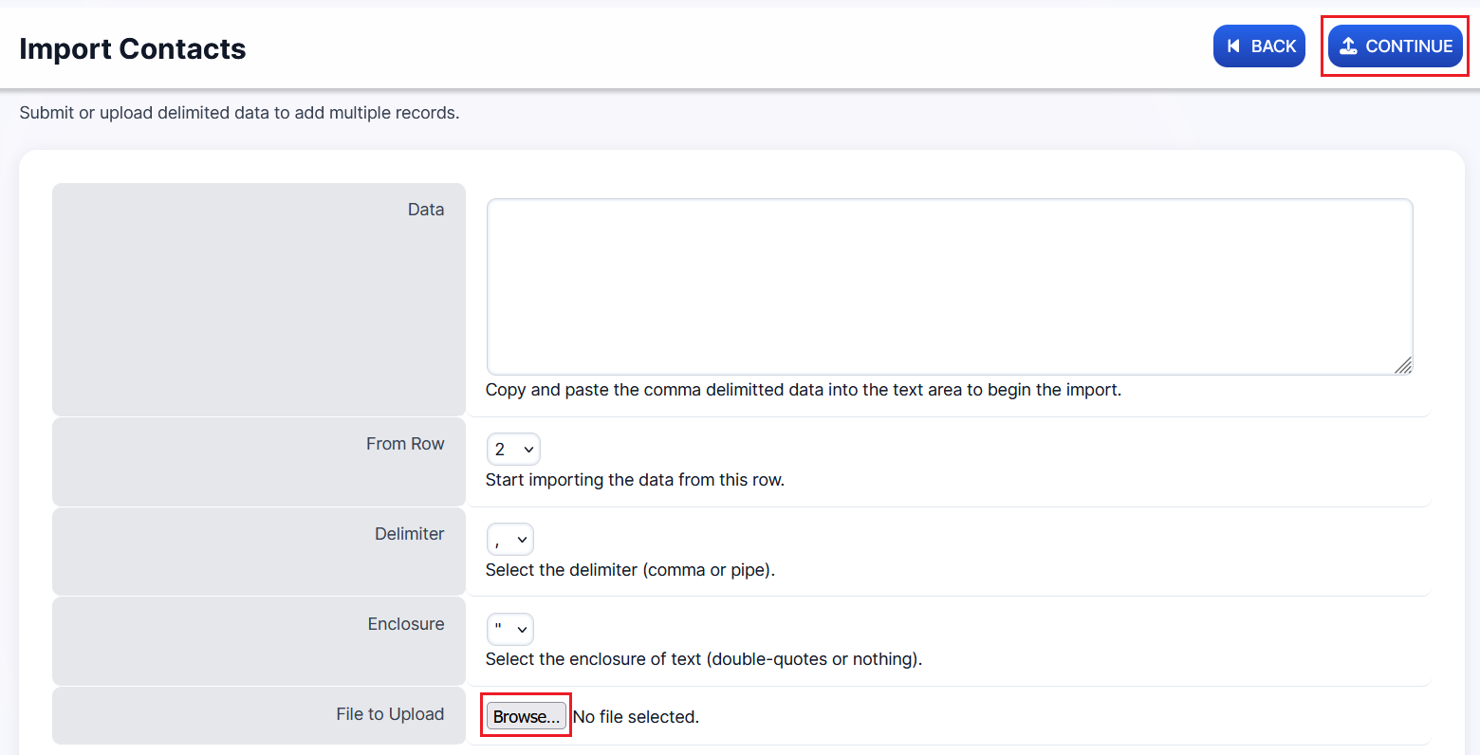The image size is (1480, 755).
Task: Expand the Delimiter comma dropdown
Action: tap(509, 540)
